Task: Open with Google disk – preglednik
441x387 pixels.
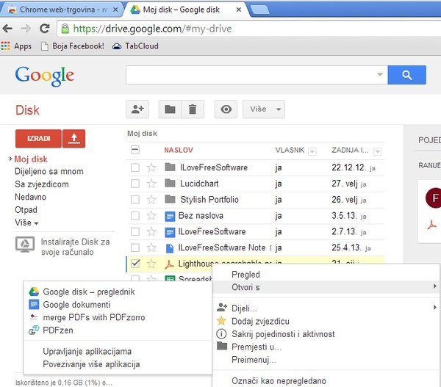Action: coord(89,292)
